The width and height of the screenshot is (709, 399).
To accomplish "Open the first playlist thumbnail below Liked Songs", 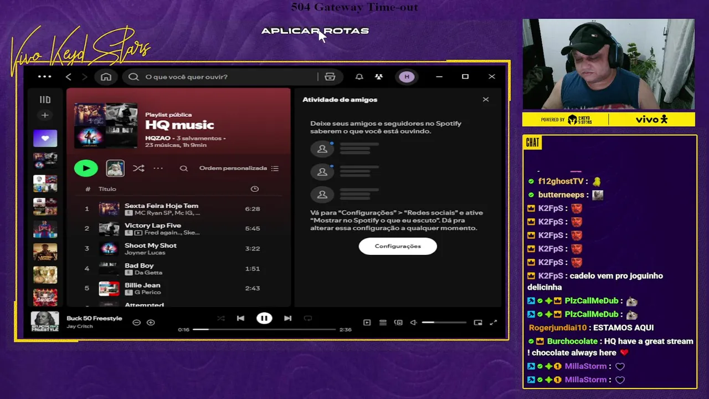I will (x=45, y=161).
